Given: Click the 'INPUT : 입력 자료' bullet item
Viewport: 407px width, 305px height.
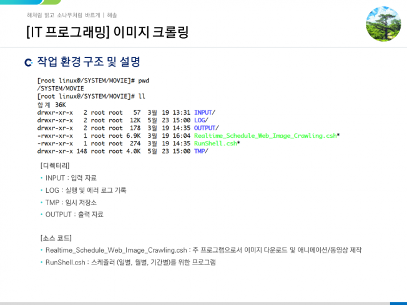Looking at the screenshot, I should click(71, 178).
